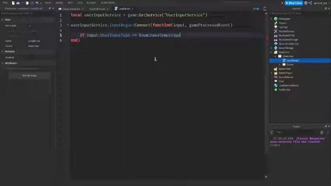Click the ReplicatedFirst icon in Explorer
The height and width of the screenshot is (186, 331).
pos(276,36)
